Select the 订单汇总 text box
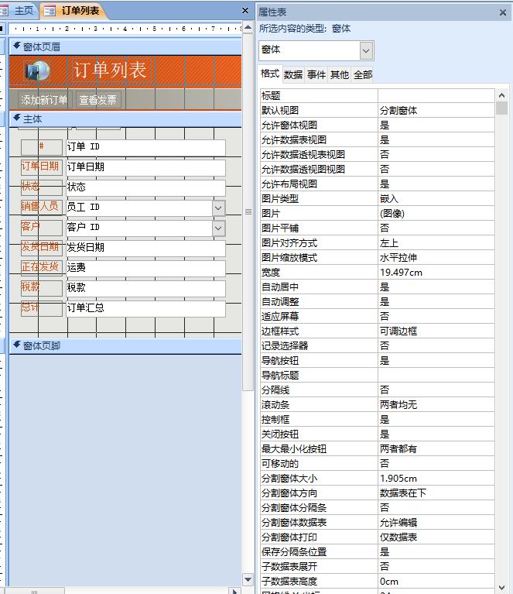The width and height of the screenshot is (513, 594). tap(145, 308)
